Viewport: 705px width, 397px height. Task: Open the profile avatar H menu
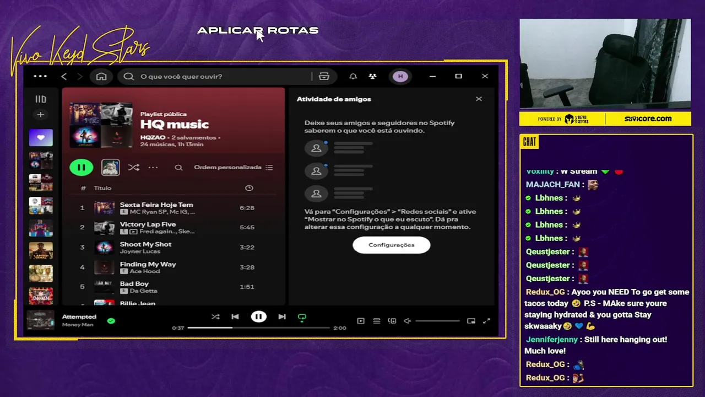(x=400, y=76)
